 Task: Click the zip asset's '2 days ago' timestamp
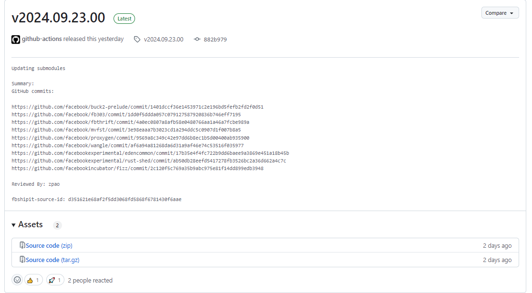pos(497,245)
